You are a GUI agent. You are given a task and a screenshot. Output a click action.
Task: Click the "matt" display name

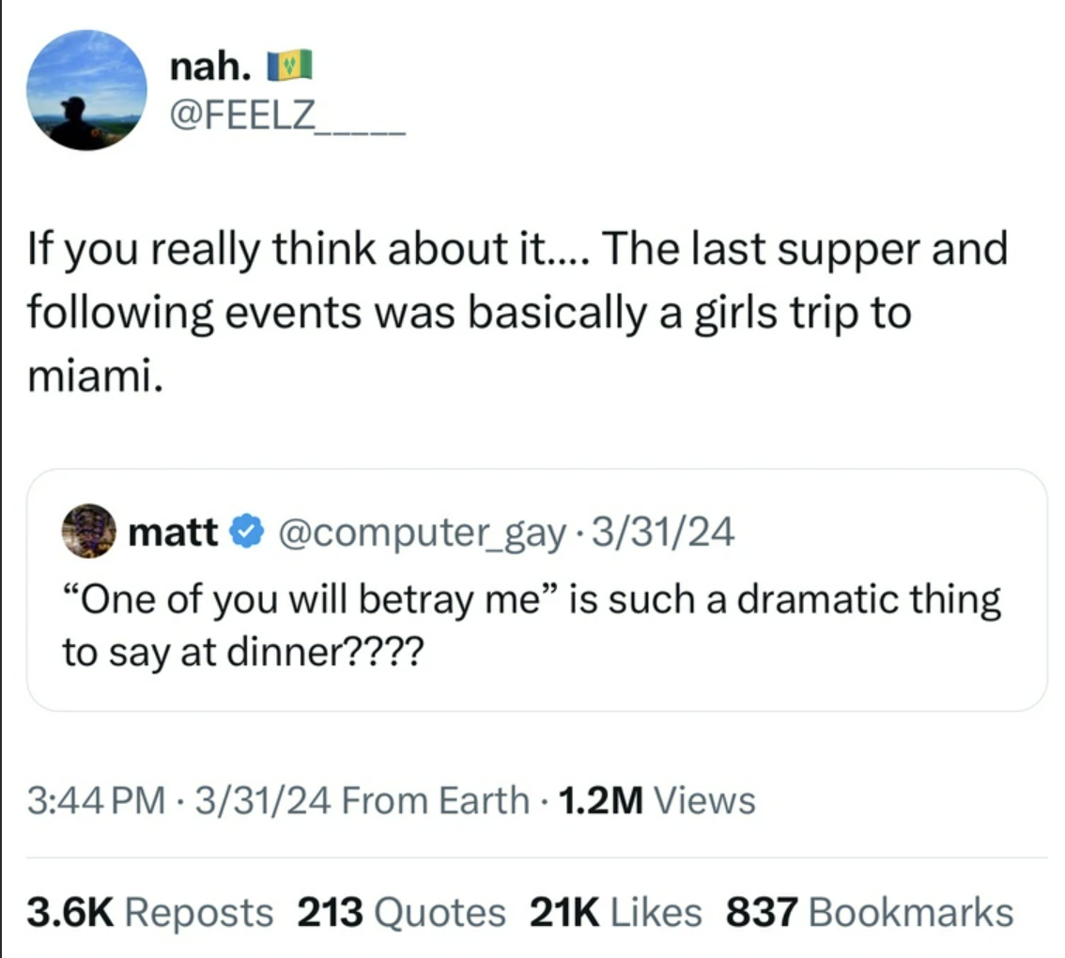(172, 533)
